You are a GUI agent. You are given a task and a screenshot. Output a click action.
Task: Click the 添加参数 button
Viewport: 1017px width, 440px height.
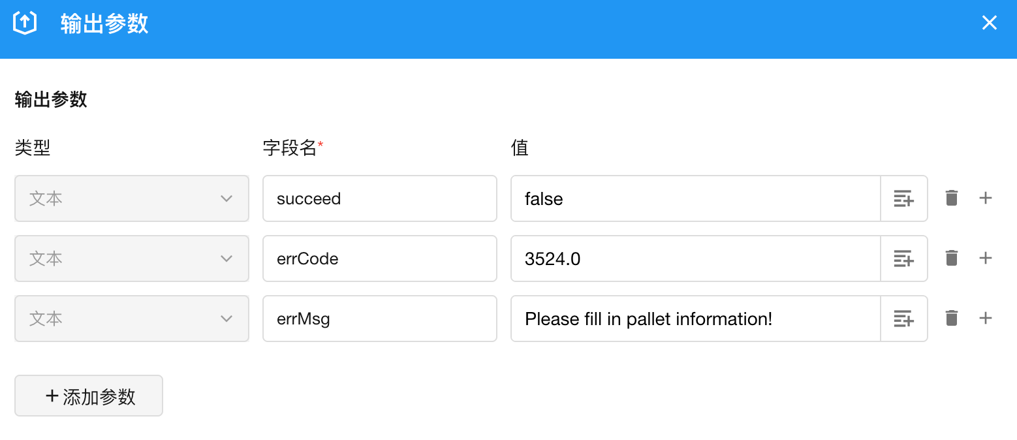(x=89, y=396)
